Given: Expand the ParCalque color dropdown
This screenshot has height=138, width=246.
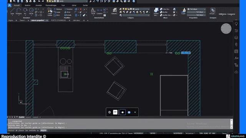Looking at the screenshot, I should tap(204, 9).
